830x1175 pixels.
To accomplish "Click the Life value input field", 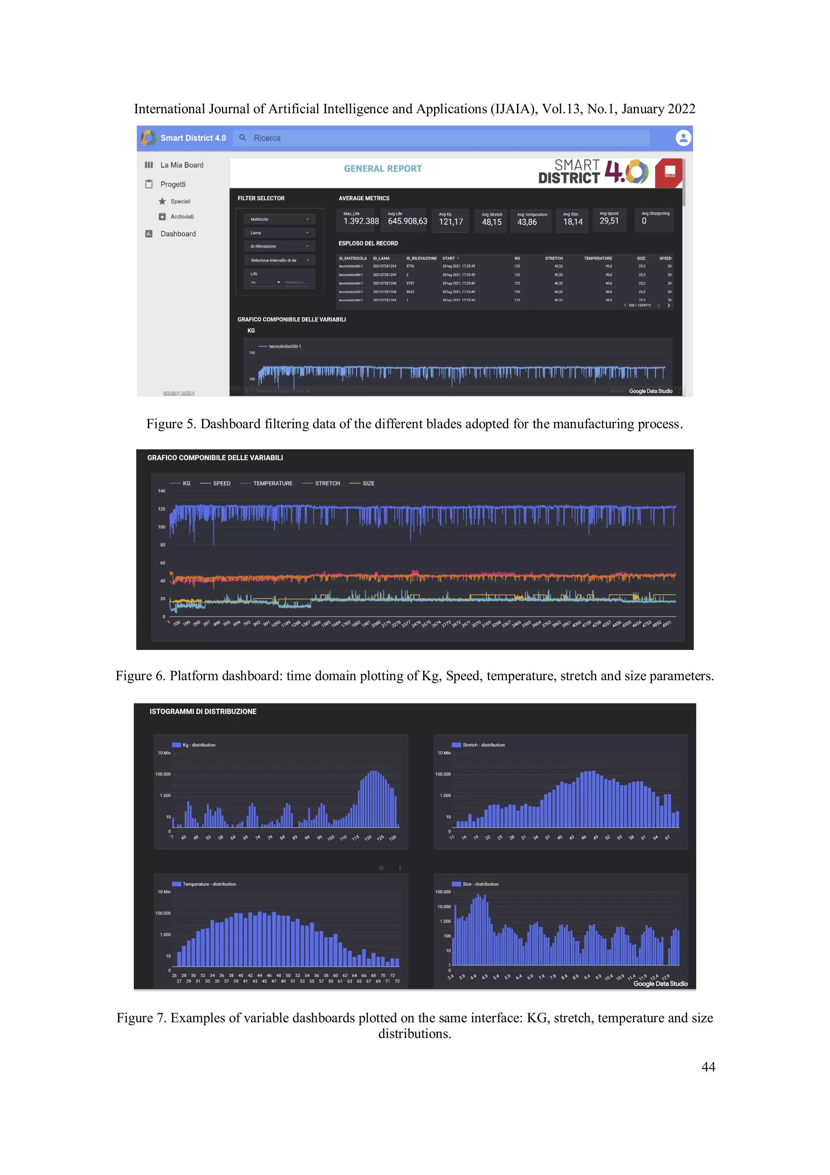I will (297, 282).
